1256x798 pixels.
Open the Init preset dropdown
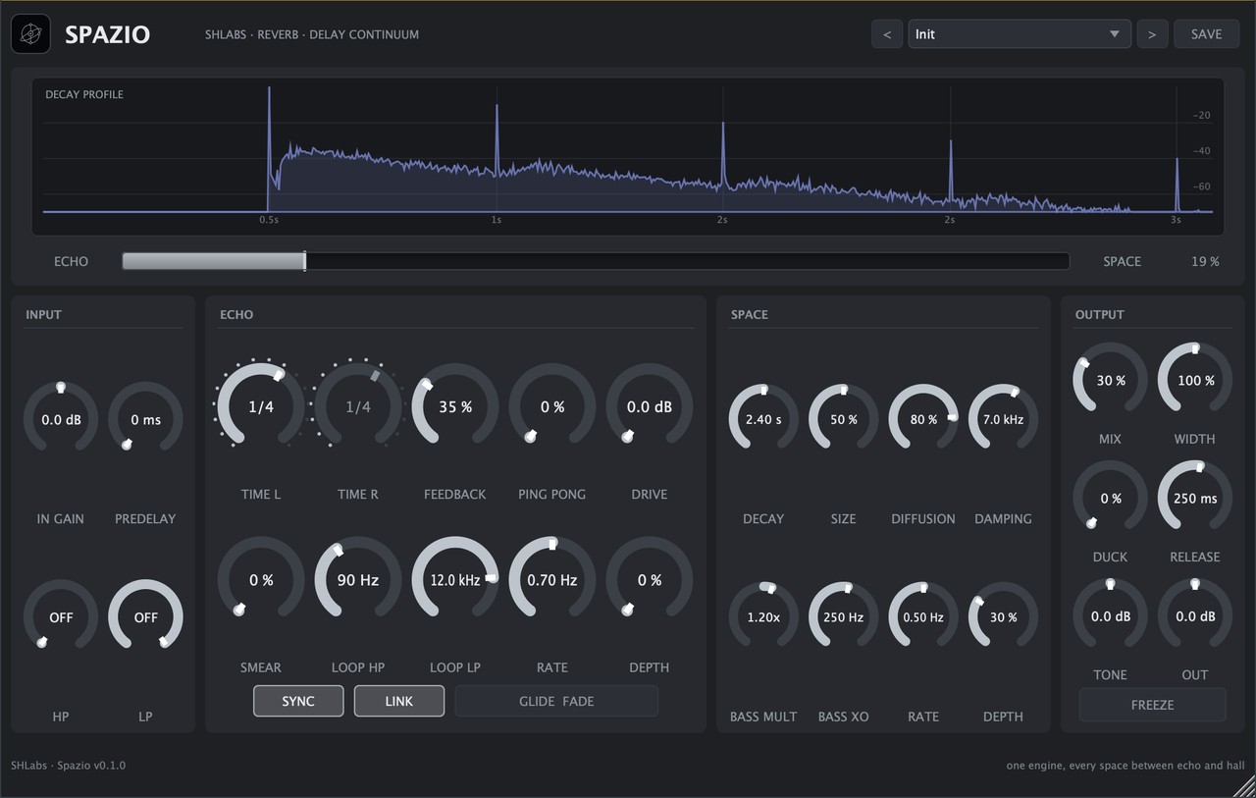point(1020,34)
